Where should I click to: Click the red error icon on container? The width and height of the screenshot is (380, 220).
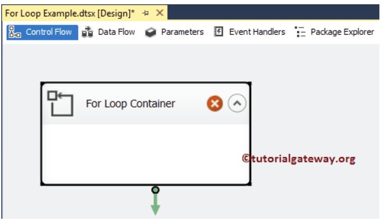(x=215, y=104)
